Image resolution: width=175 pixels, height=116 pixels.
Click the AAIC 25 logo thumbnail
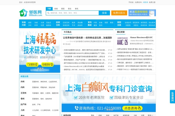(123, 41)
